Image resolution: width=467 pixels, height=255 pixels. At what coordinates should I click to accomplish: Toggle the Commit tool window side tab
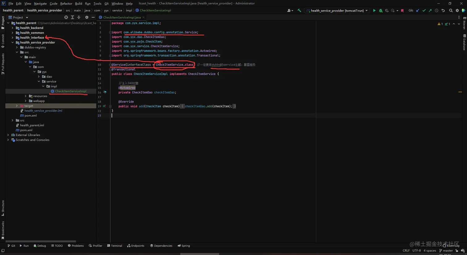[3, 41]
